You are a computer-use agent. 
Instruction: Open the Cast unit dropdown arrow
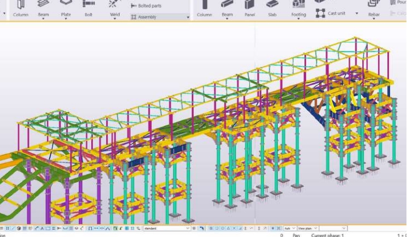357,14
